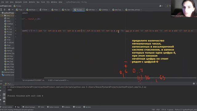Open the VCS menu
Image resolution: width=197 pixels, height=111 pixels.
(x=48, y=2)
